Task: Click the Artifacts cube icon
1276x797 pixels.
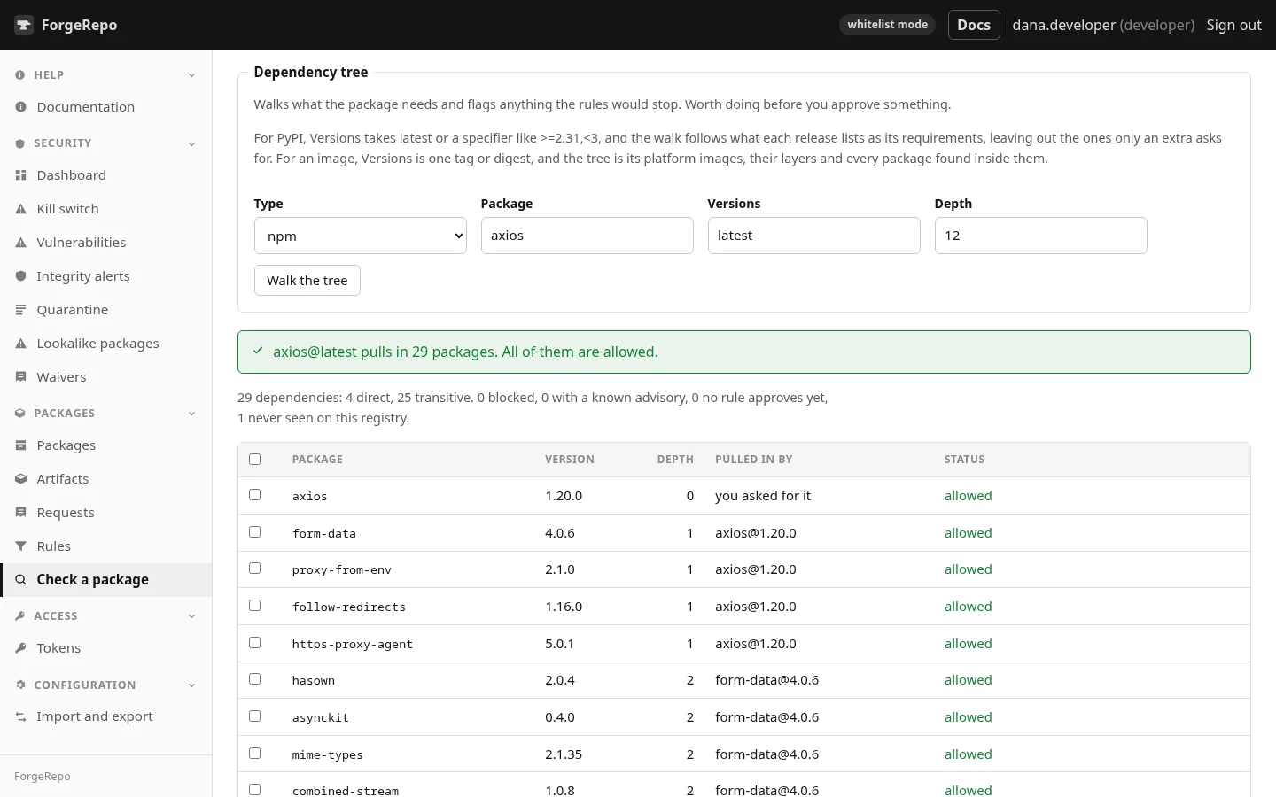Action: coord(20,479)
